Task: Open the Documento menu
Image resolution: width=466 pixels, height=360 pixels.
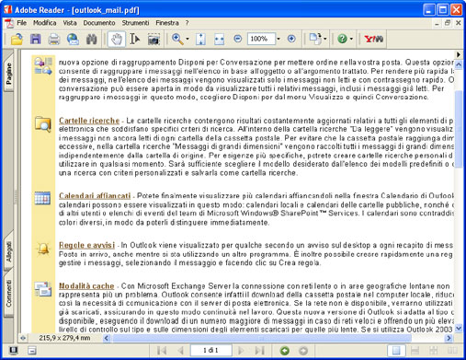Action: click(99, 23)
